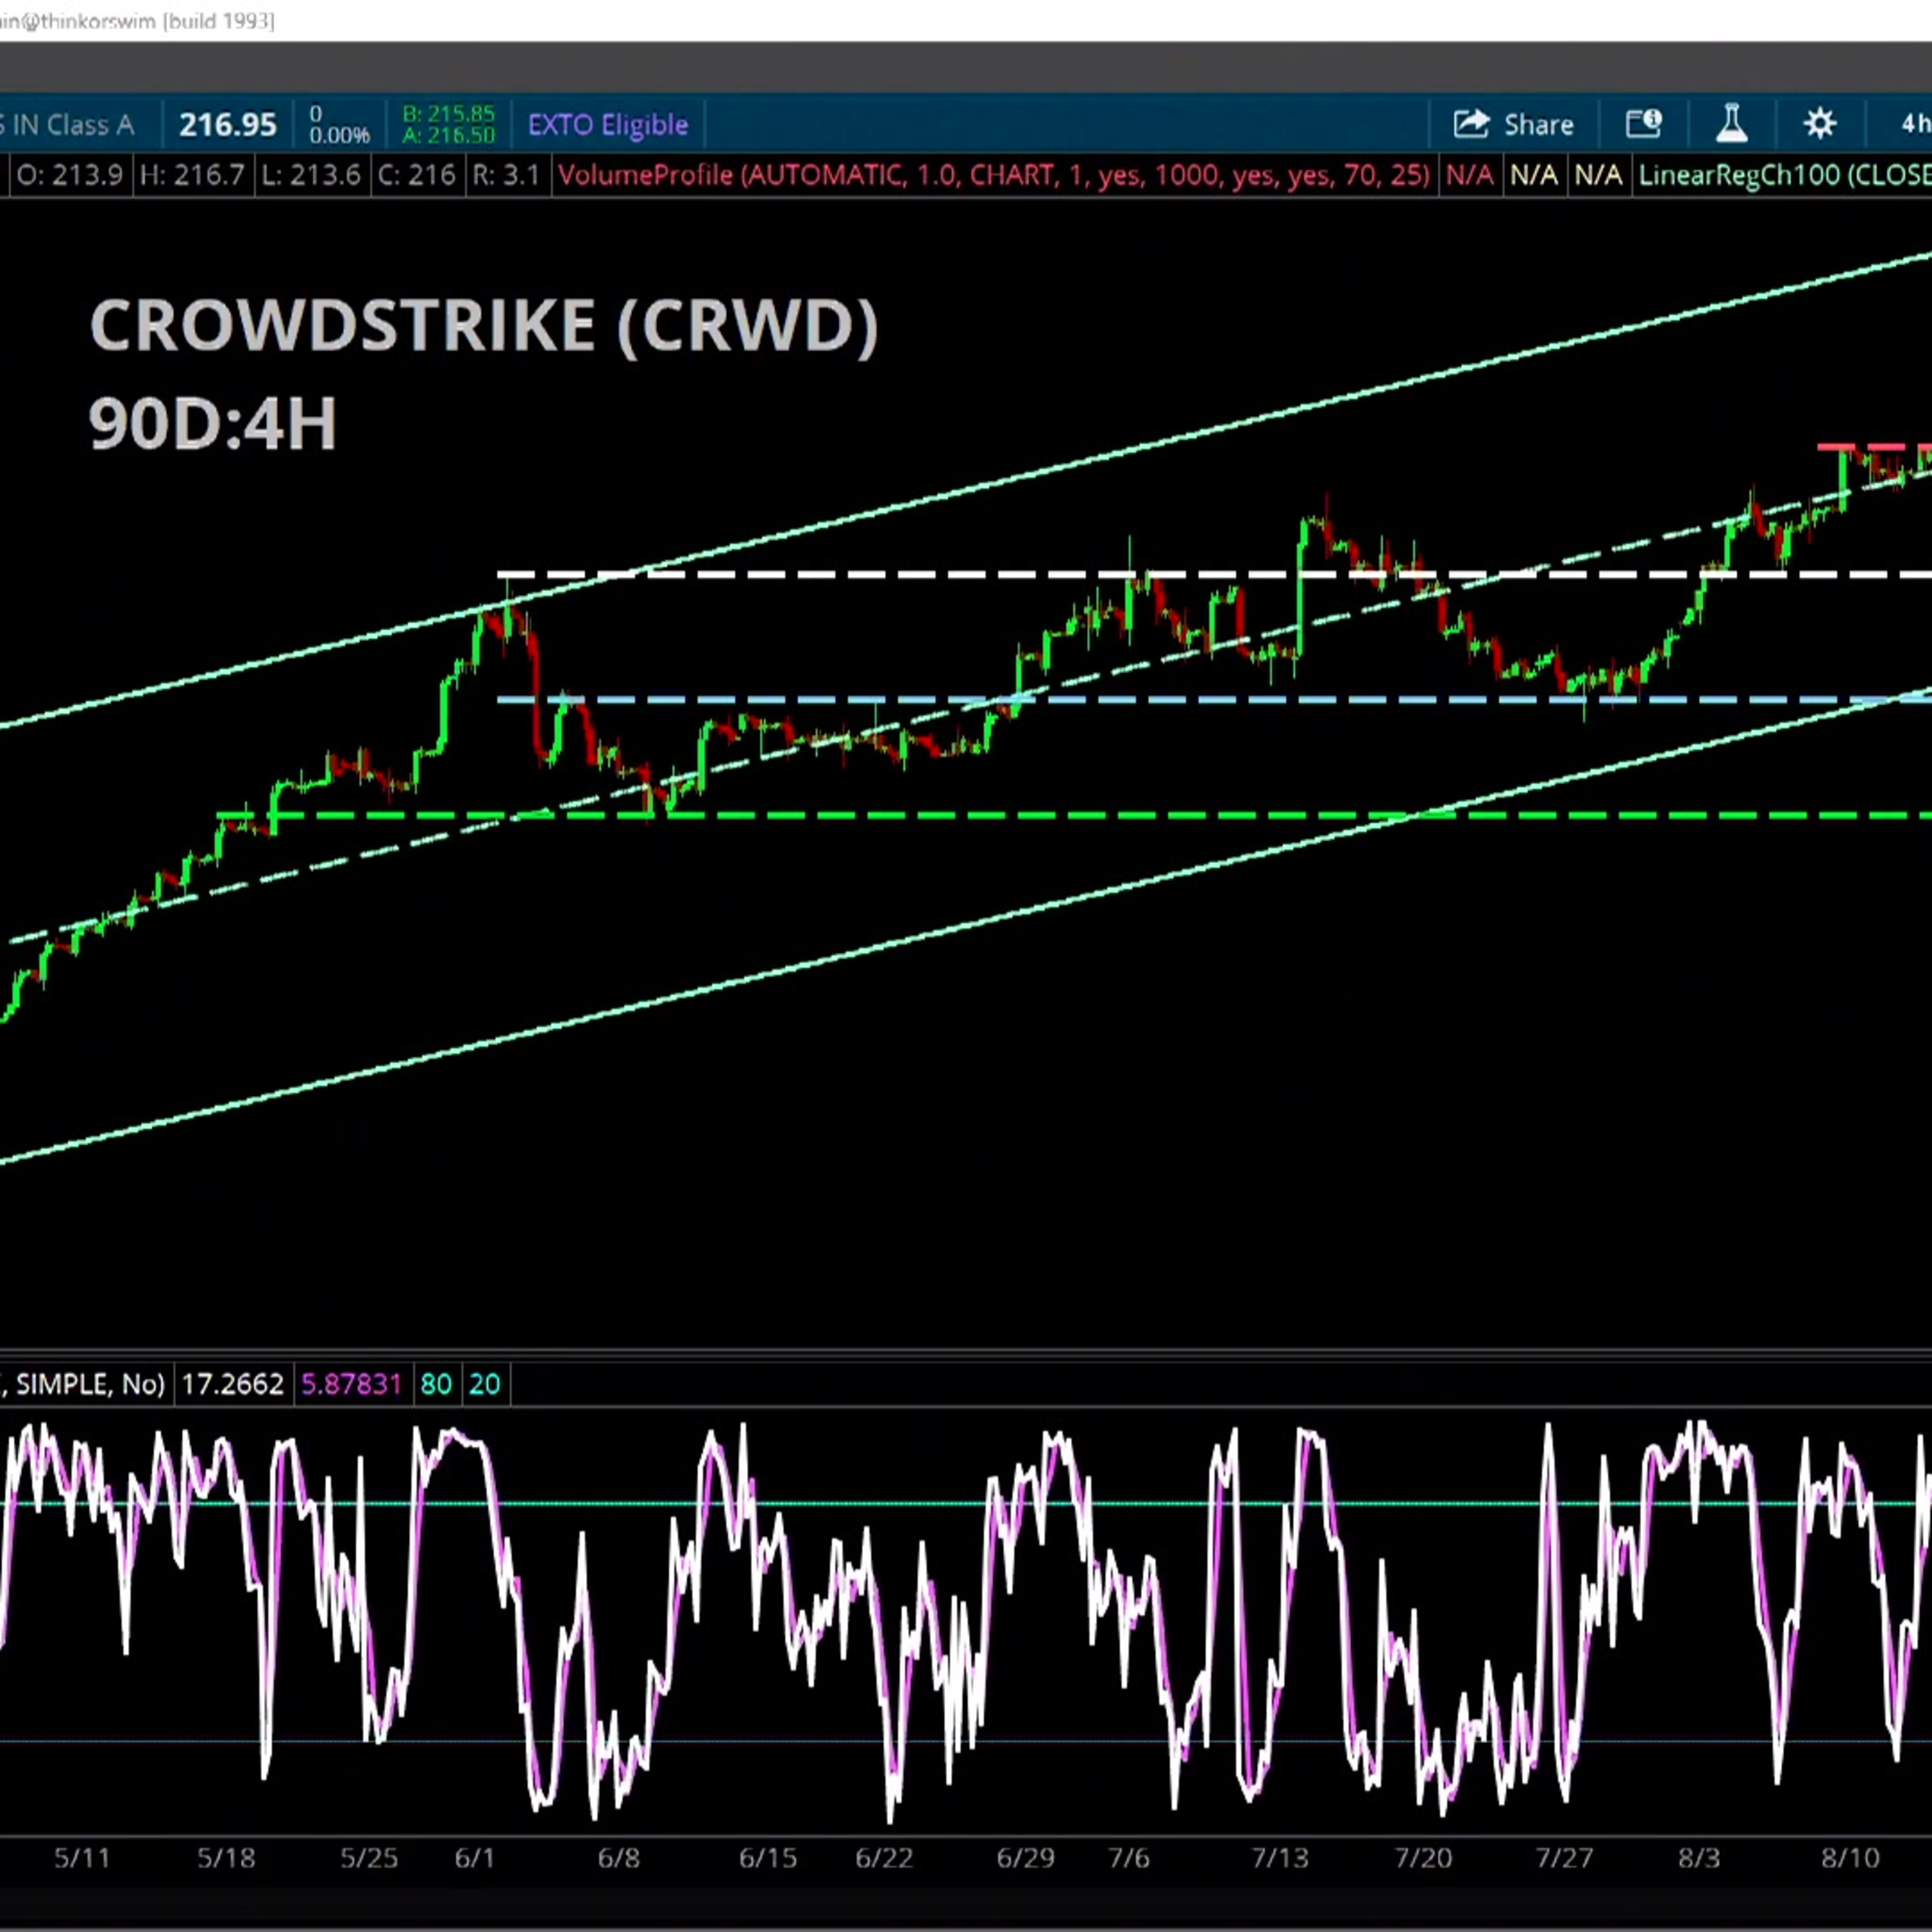1932x1932 pixels.
Task: Click the 6/1 date axis label
Action: pyautogui.click(x=474, y=1858)
